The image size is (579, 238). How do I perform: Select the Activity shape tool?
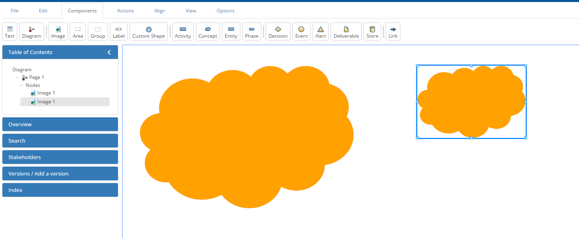[x=183, y=32]
